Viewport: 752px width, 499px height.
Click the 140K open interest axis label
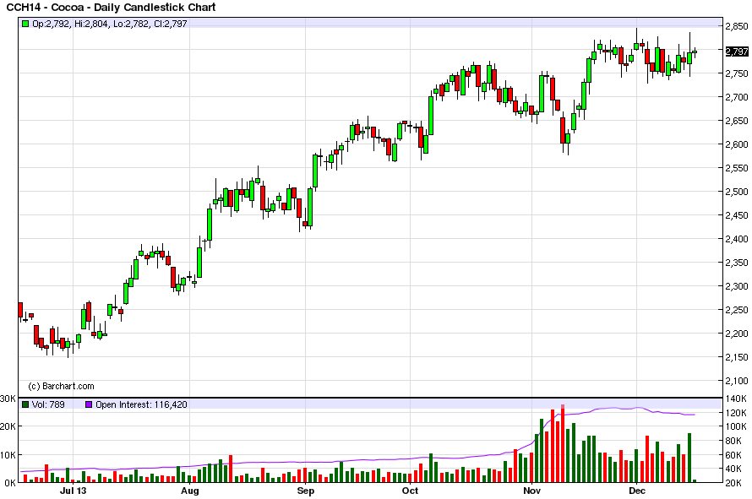pos(736,399)
